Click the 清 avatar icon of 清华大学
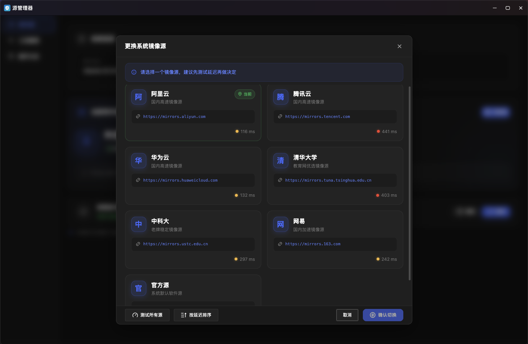Screen dimensions: 528x344 click(x=280, y=161)
